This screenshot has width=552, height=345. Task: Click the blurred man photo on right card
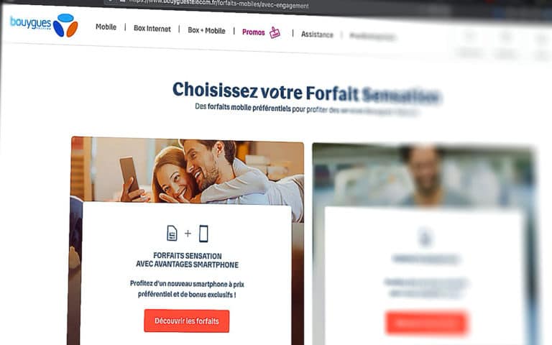pyautogui.click(x=423, y=176)
